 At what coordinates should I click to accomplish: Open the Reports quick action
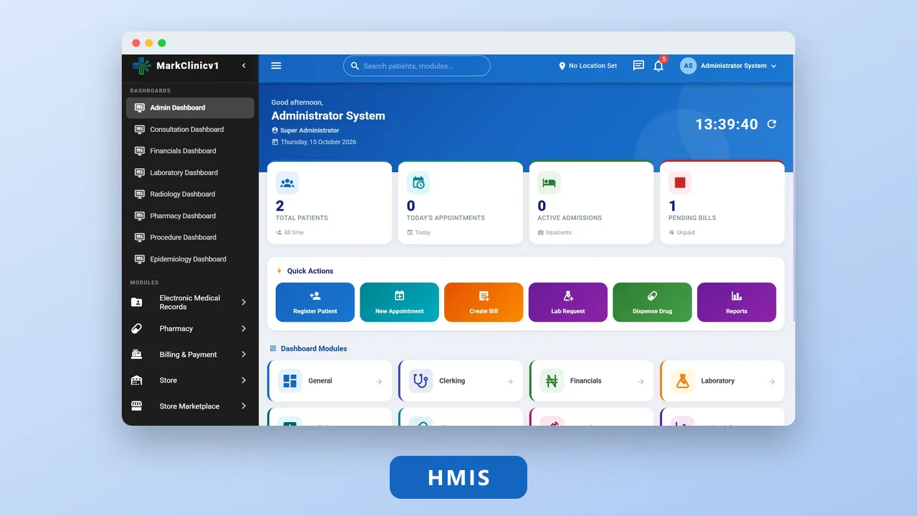tap(736, 302)
